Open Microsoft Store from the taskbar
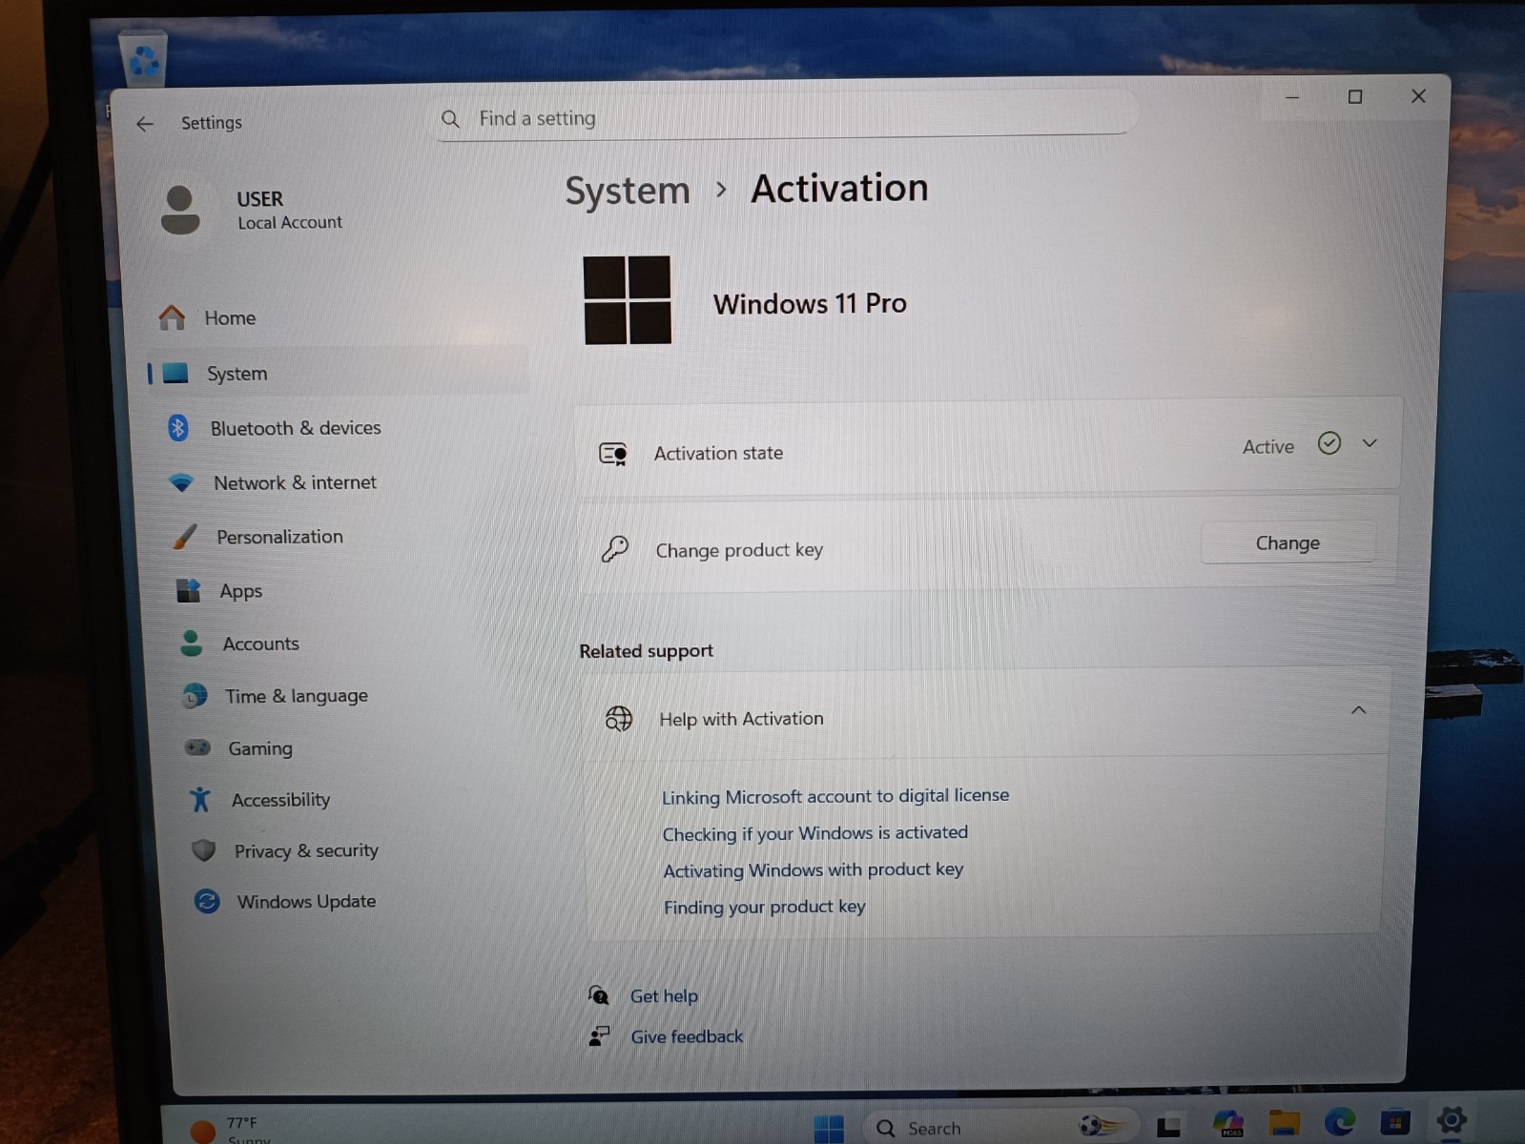Viewport: 1525px width, 1144px height. 1394,1121
